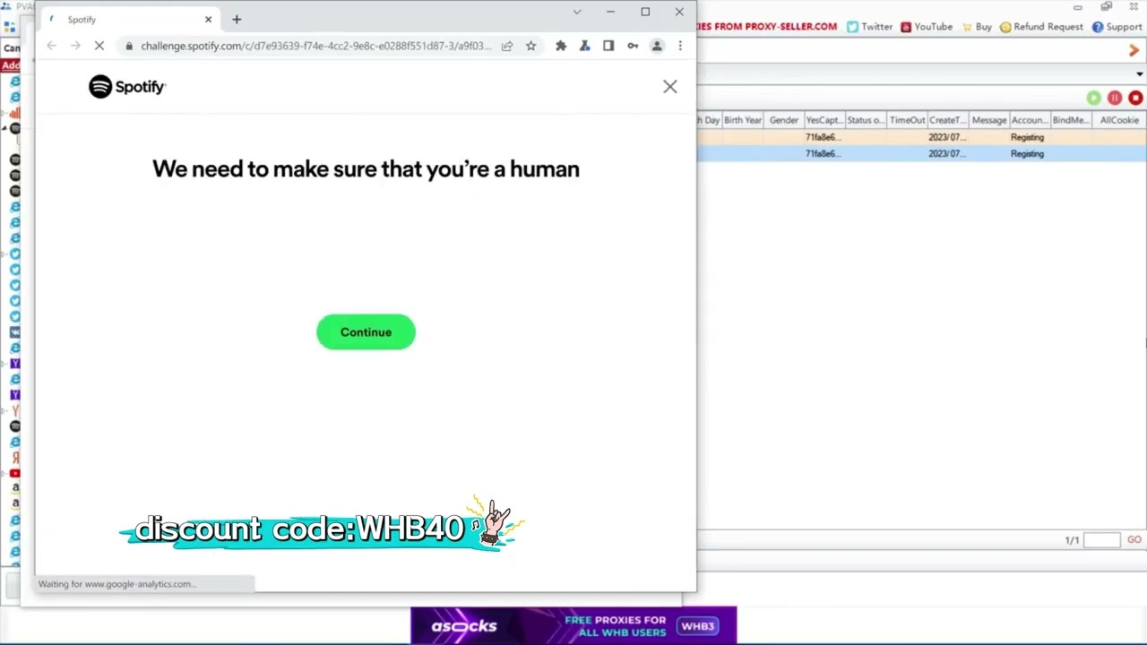Close the Spotify browser tab
The image size is (1147, 645).
coord(208,19)
